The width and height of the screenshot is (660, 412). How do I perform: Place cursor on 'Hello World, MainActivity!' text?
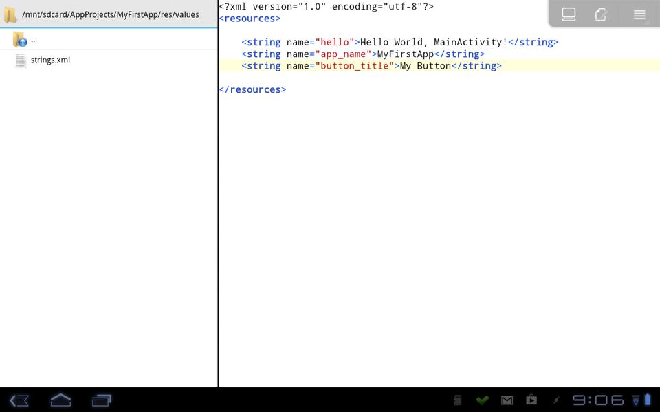pyautogui.click(x=433, y=43)
